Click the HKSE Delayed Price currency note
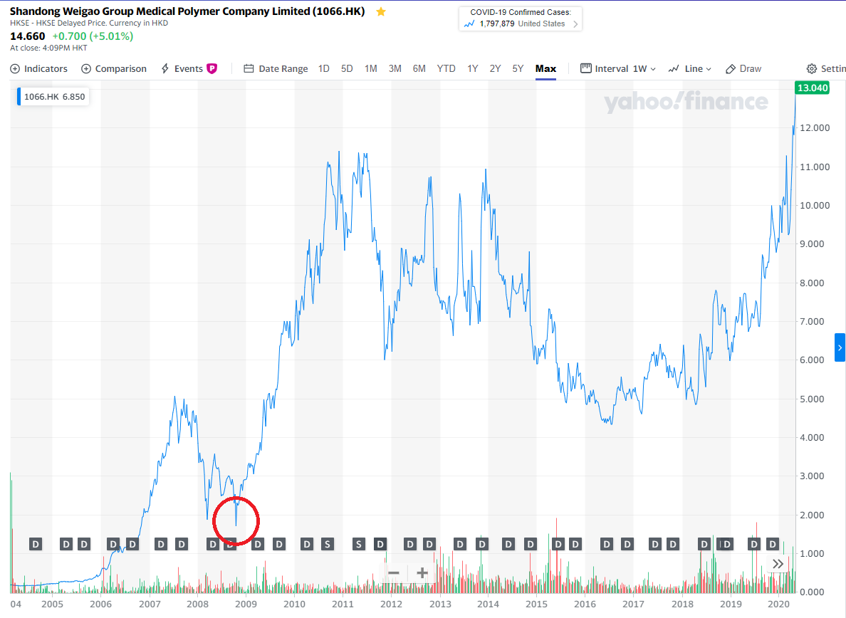Viewport: 846px width, 618px height. pyautogui.click(x=89, y=23)
